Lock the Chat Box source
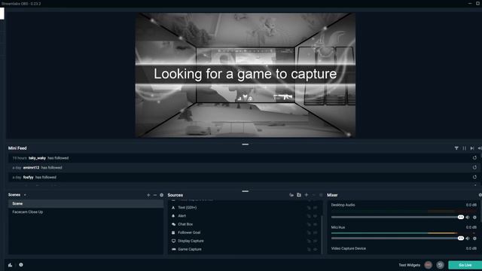Viewport: 482px width, 271px height. [309, 224]
